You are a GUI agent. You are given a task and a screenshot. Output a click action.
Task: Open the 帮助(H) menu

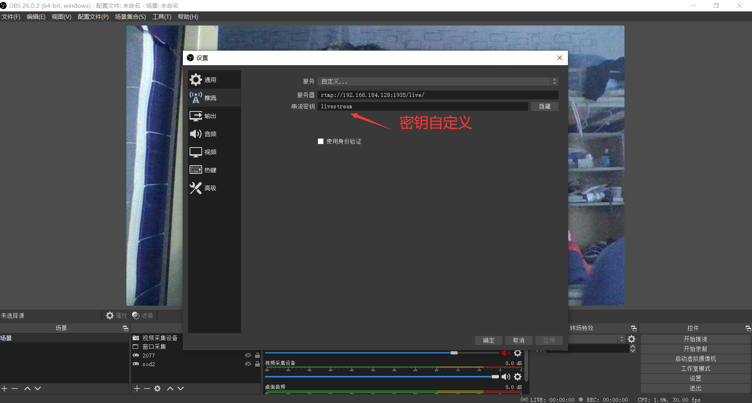tap(188, 16)
